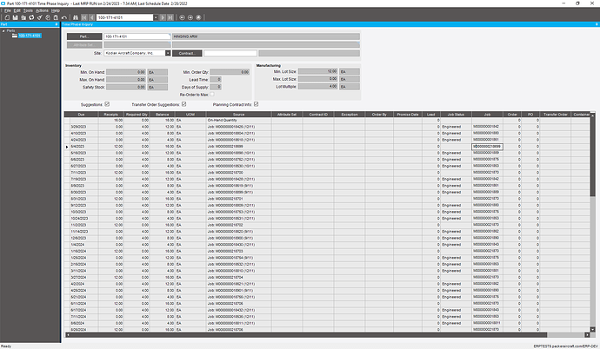Click the 10/24/2023 due date cell
This screenshot has width=600, height=349.
tap(84, 219)
